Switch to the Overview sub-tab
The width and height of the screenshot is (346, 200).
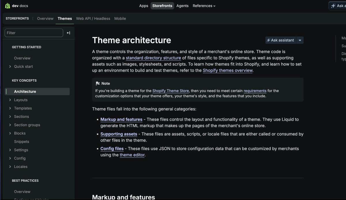pos(45,18)
